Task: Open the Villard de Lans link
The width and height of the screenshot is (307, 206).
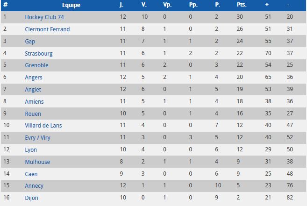Action: [43, 126]
